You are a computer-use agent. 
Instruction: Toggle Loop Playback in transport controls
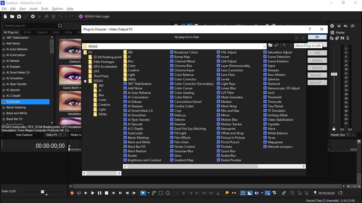click(x=79, y=193)
